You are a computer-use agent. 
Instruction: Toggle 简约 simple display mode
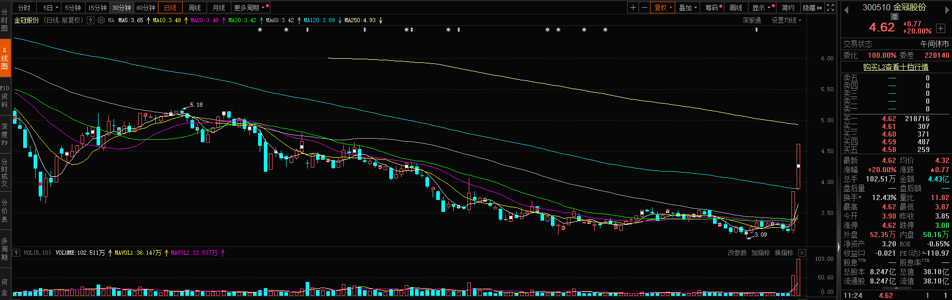pyautogui.click(x=788, y=8)
